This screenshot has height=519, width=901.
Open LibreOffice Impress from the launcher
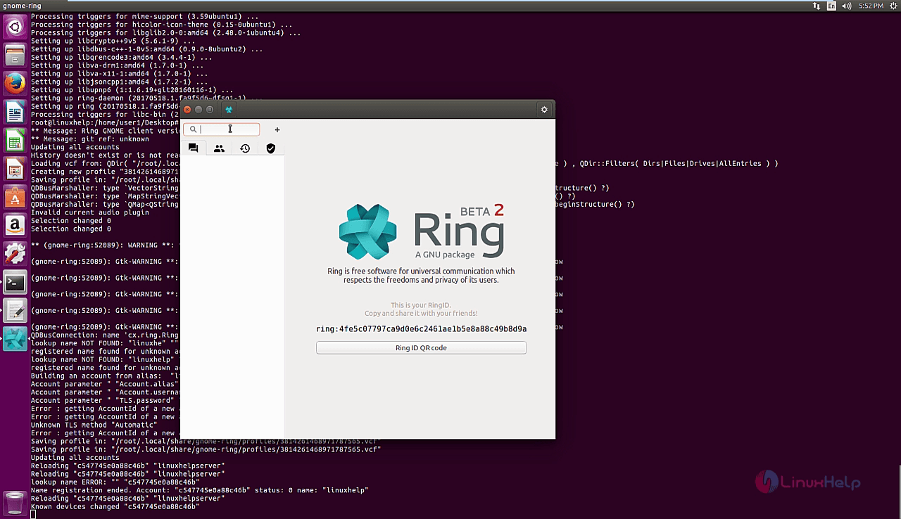pyautogui.click(x=15, y=169)
